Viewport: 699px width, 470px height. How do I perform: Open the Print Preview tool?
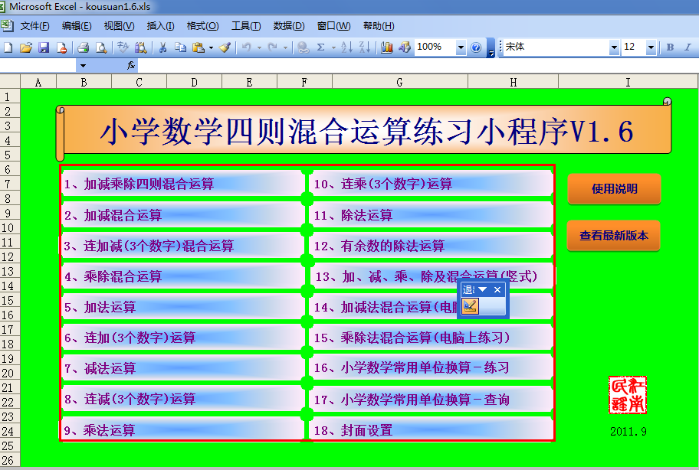[x=101, y=47]
